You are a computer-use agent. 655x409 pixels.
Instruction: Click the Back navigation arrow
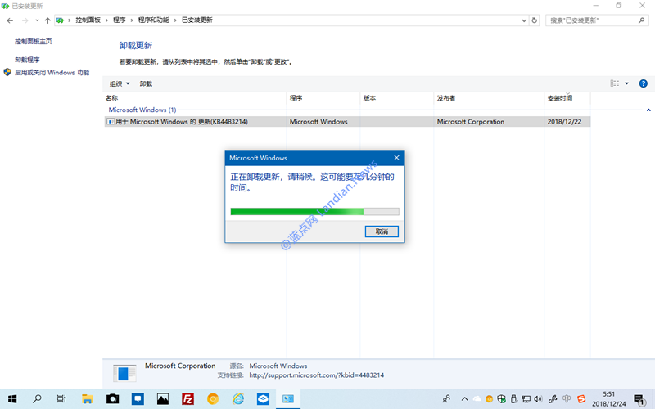click(x=10, y=20)
